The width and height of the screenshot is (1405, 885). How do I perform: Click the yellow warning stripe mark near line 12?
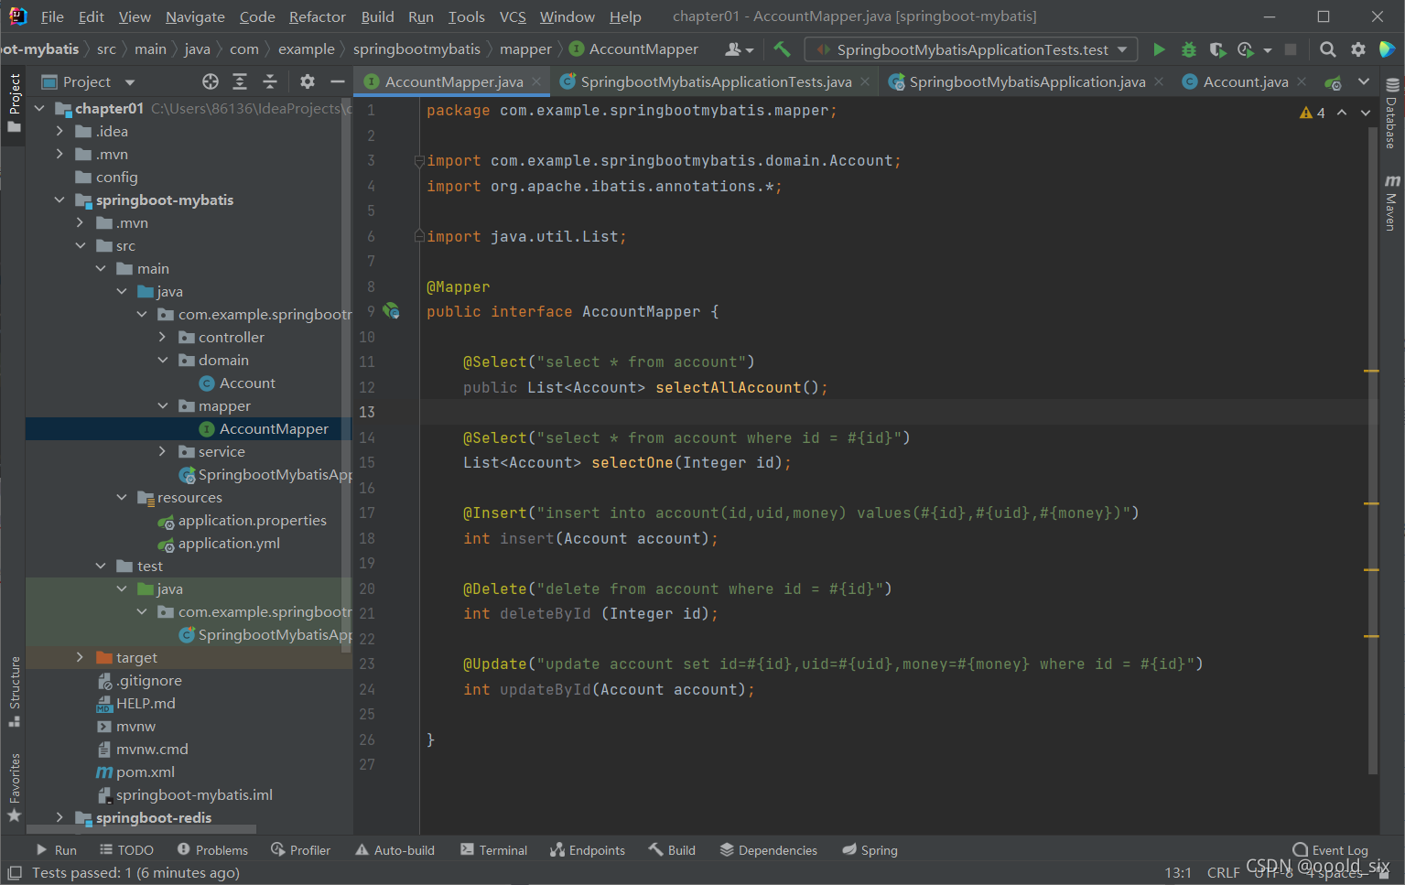[x=1371, y=371]
